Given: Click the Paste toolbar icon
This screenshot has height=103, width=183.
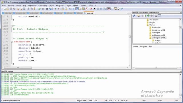Looking at the screenshot, I should [35, 9].
